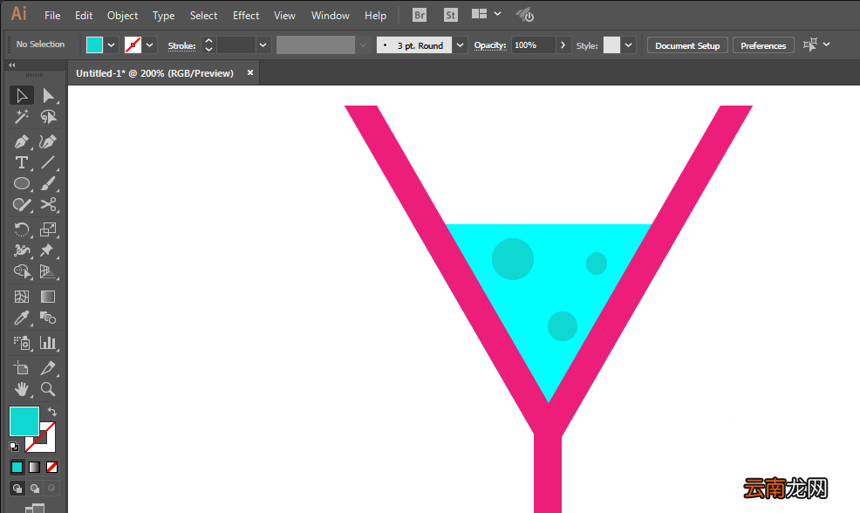Screen dimensions: 860x513
Task: Open the brush definition dropdown (3 pt. Round)
Action: [461, 45]
